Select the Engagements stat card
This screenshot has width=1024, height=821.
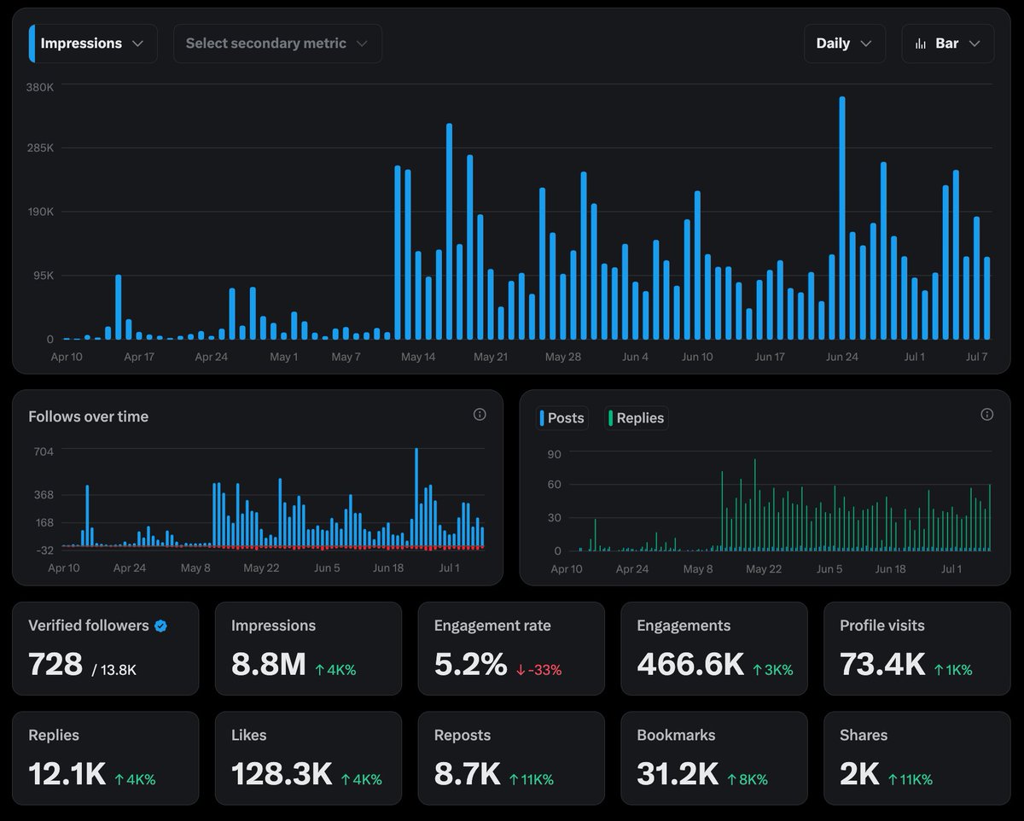click(714, 649)
